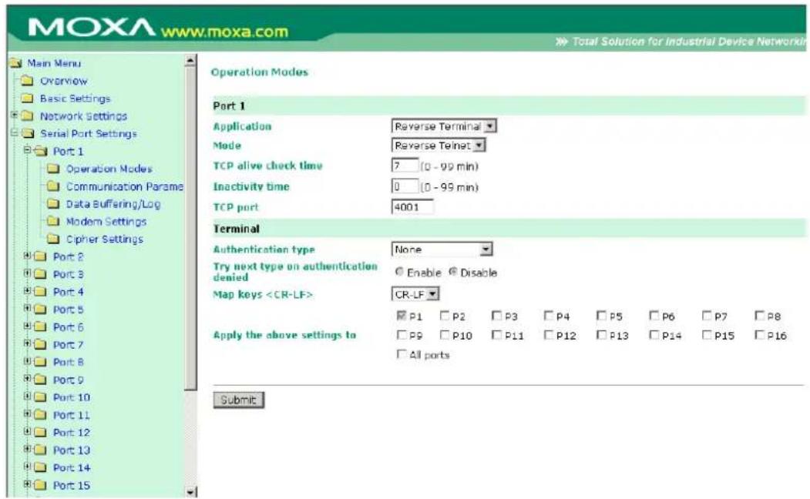The height and width of the screenshot is (499, 810).
Task: Open the Map keys CR-LF dropdown
Action: click(415, 294)
